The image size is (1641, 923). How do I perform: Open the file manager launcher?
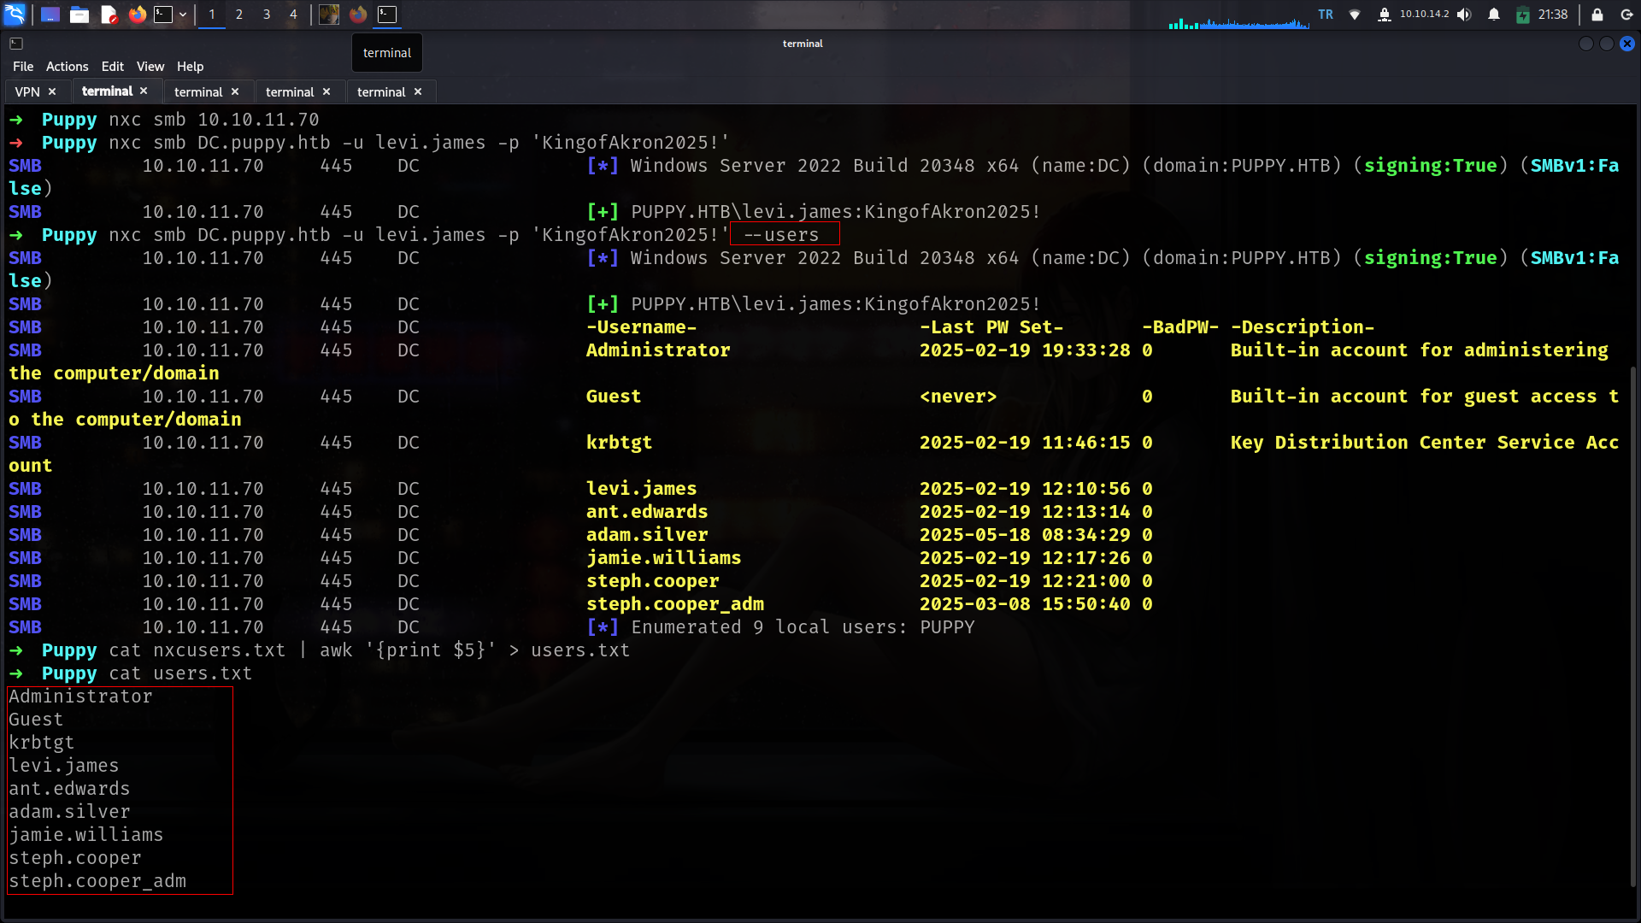tap(79, 15)
